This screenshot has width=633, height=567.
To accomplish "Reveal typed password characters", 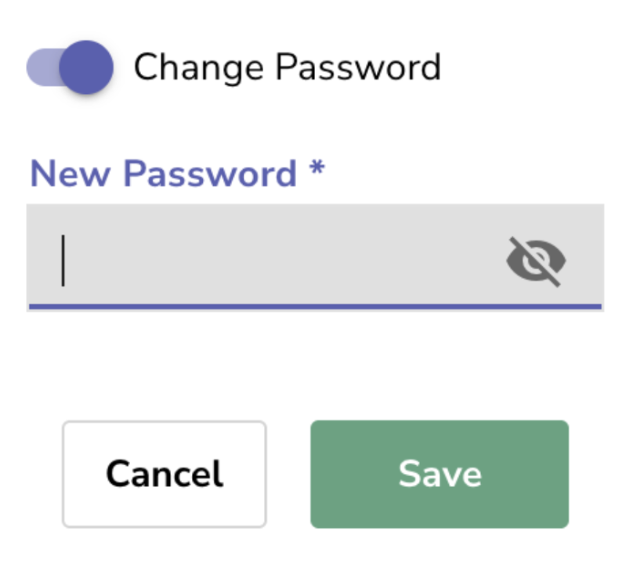I will coord(536,262).
